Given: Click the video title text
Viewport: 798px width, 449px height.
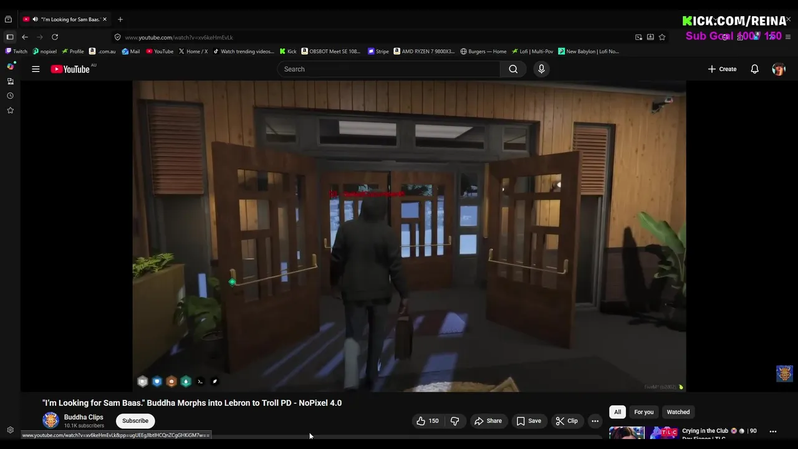Looking at the screenshot, I should [x=192, y=403].
